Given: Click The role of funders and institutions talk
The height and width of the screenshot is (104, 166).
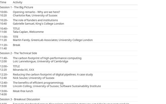Looking at the screenshot, I should 35,20.
